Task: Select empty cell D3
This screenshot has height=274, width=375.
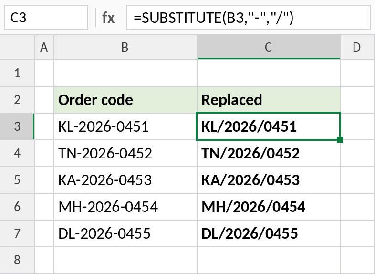Action: pos(357,126)
